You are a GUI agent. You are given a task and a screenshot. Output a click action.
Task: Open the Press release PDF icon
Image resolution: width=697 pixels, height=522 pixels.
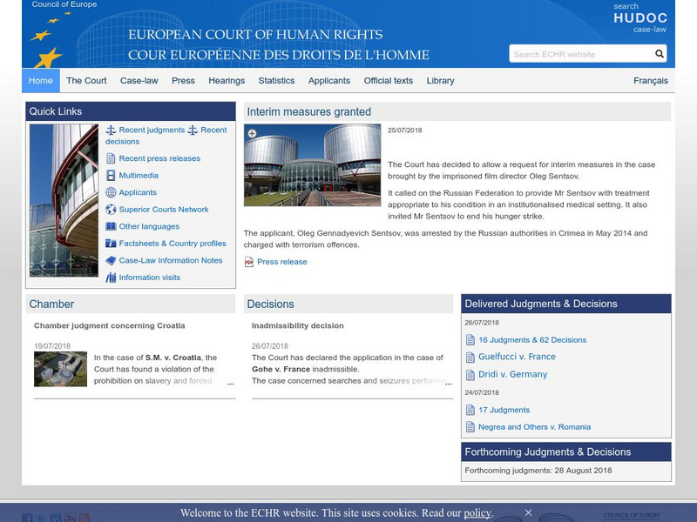[x=250, y=262]
